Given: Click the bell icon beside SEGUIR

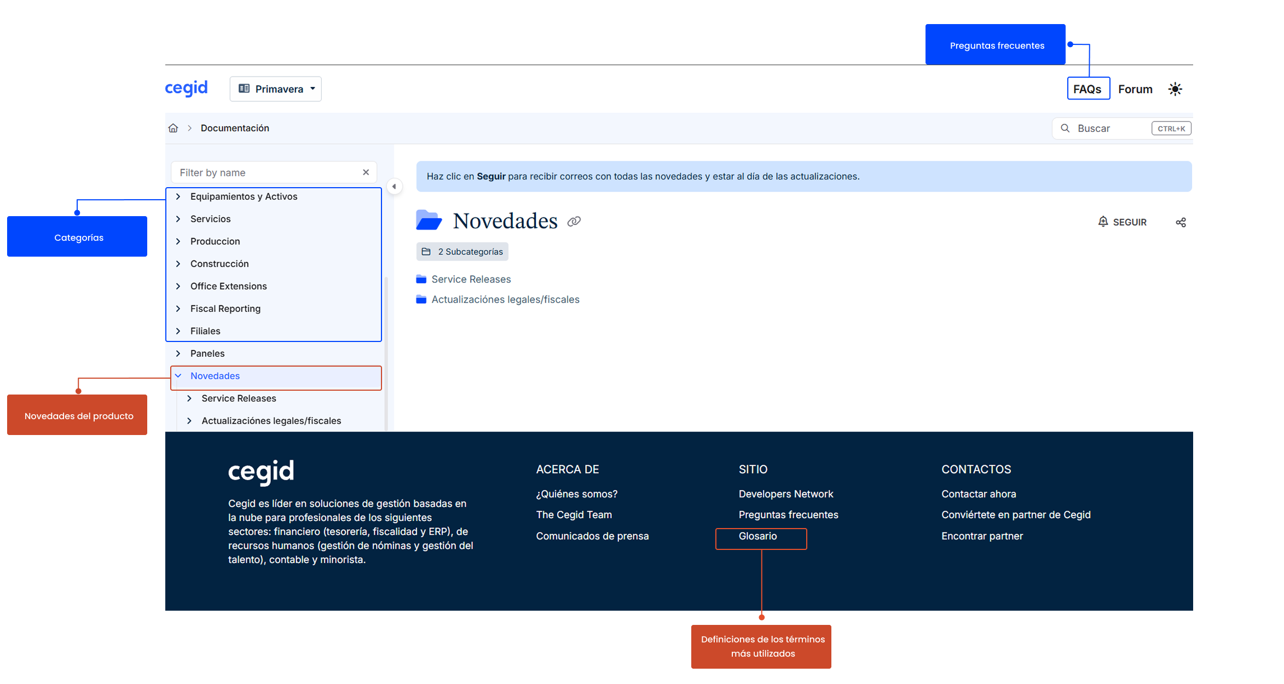Looking at the screenshot, I should pos(1103,222).
